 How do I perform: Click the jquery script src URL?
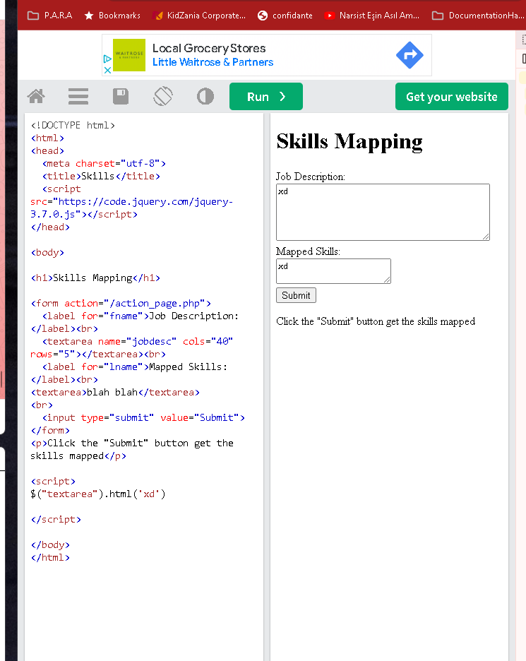[132, 208]
